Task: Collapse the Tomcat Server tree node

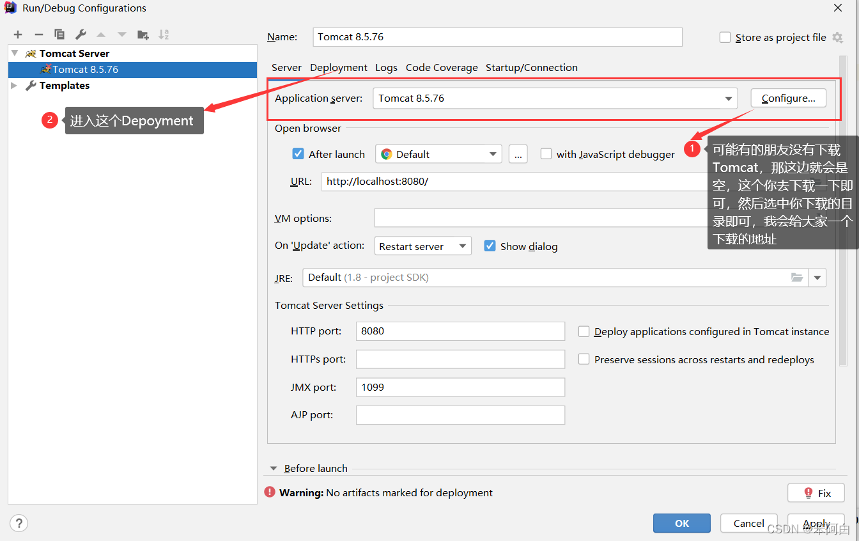Action: (x=14, y=54)
